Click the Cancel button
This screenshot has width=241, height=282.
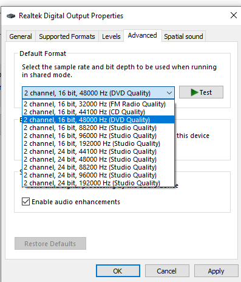(x=167, y=271)
